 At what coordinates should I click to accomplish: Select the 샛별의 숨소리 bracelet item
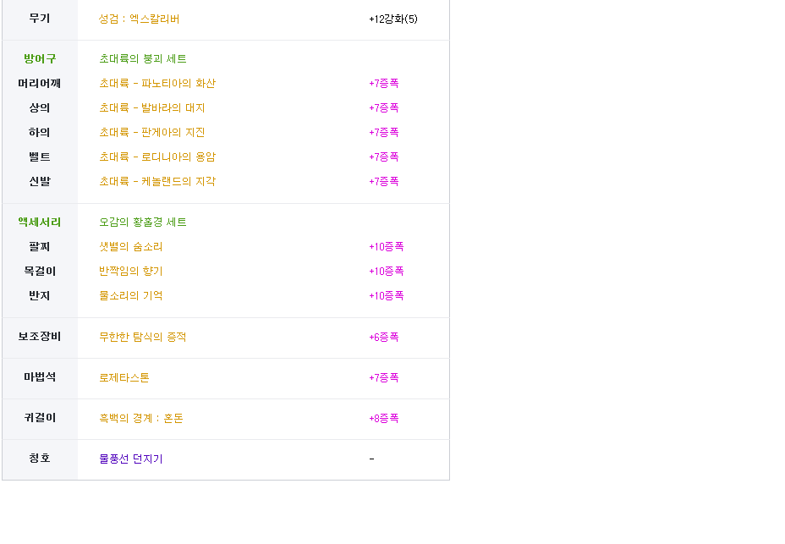tap(130, 246)
